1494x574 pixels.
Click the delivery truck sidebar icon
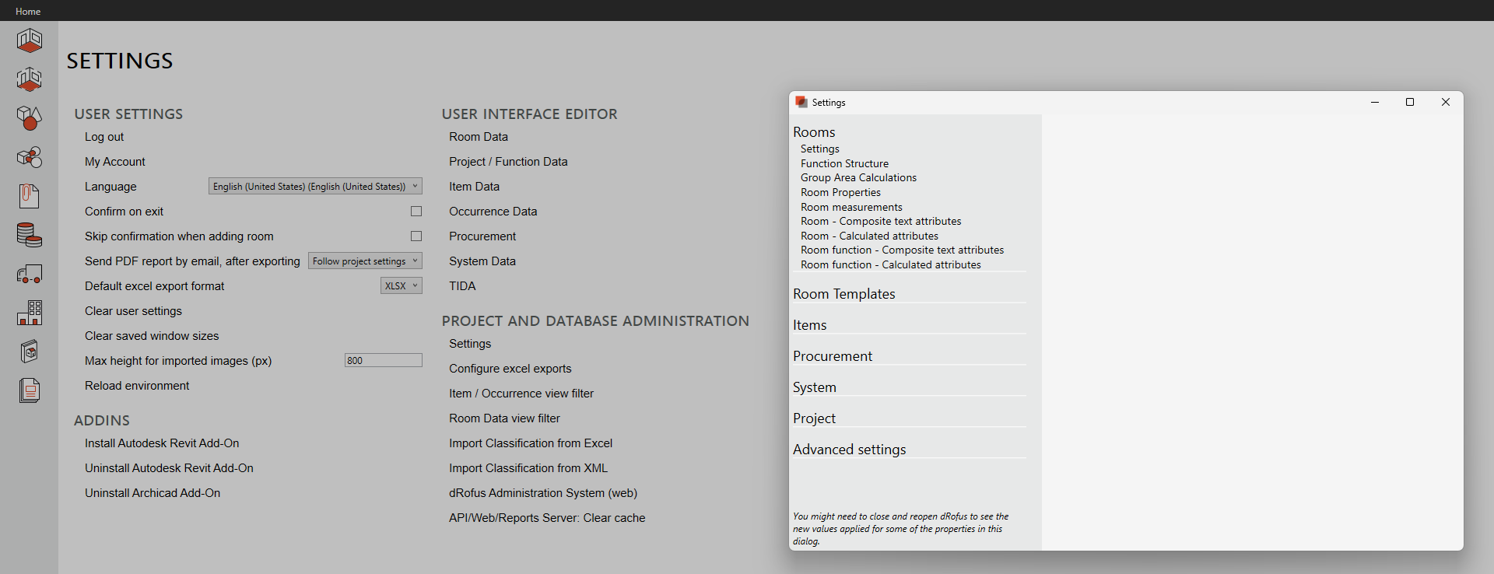click(30, 274)
